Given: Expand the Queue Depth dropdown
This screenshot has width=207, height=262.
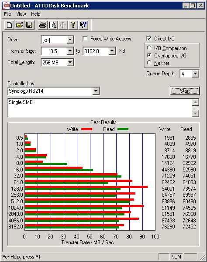Looking at the screenshot, I should pyautogui.click(x=196, y=74).
